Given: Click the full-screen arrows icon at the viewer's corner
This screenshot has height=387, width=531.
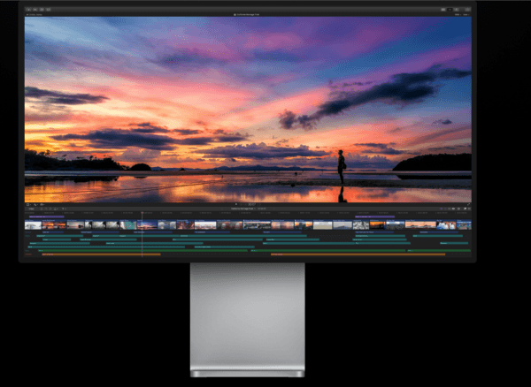Looking at the screenshot, I should (x=469, y=204).
